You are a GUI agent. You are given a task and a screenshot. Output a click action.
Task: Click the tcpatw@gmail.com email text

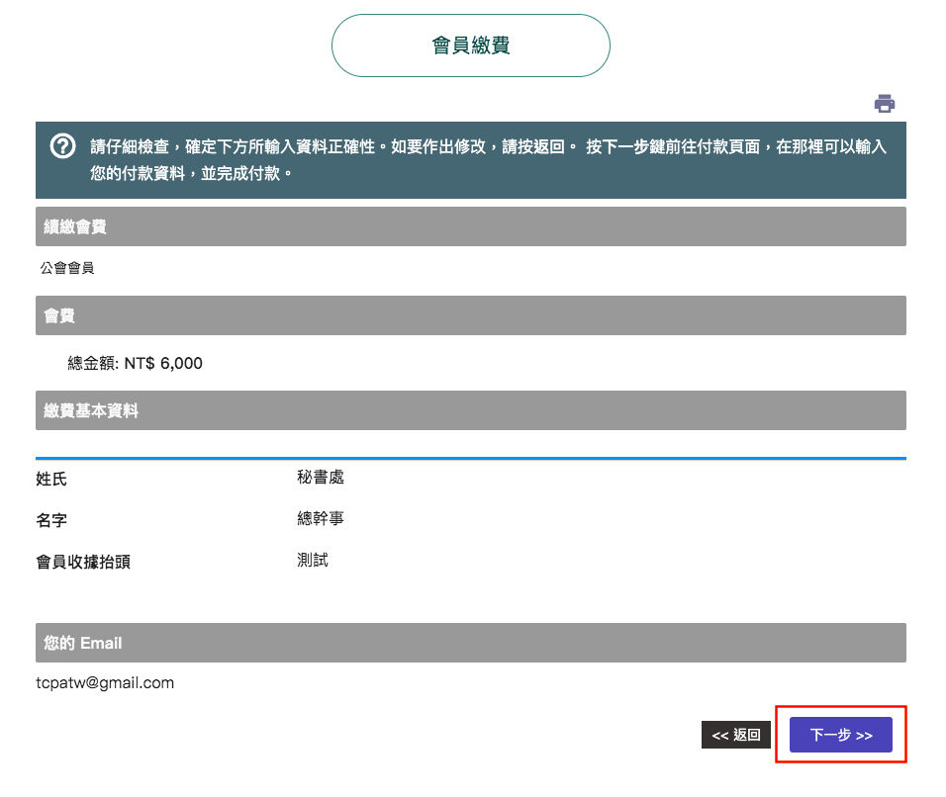(x=105, y=683)
